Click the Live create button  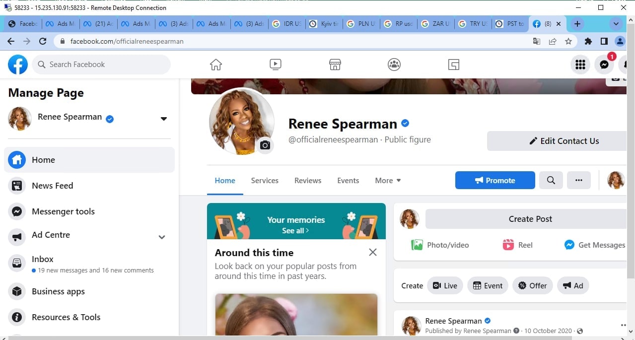pyautogui.click(x=445, y=285)
